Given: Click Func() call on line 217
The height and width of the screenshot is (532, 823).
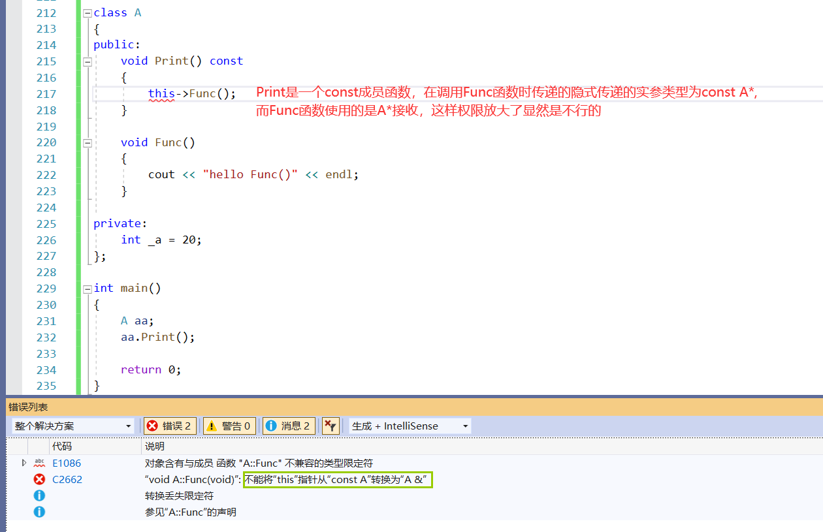Looking at the screenshot, I should pyautogui.click(x=212, y=93).
